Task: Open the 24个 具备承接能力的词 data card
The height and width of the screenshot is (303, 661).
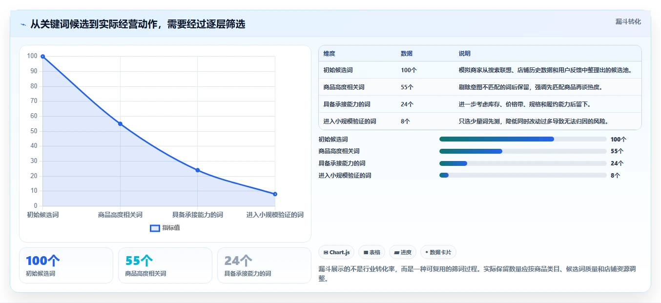Action: coord(264,265)
